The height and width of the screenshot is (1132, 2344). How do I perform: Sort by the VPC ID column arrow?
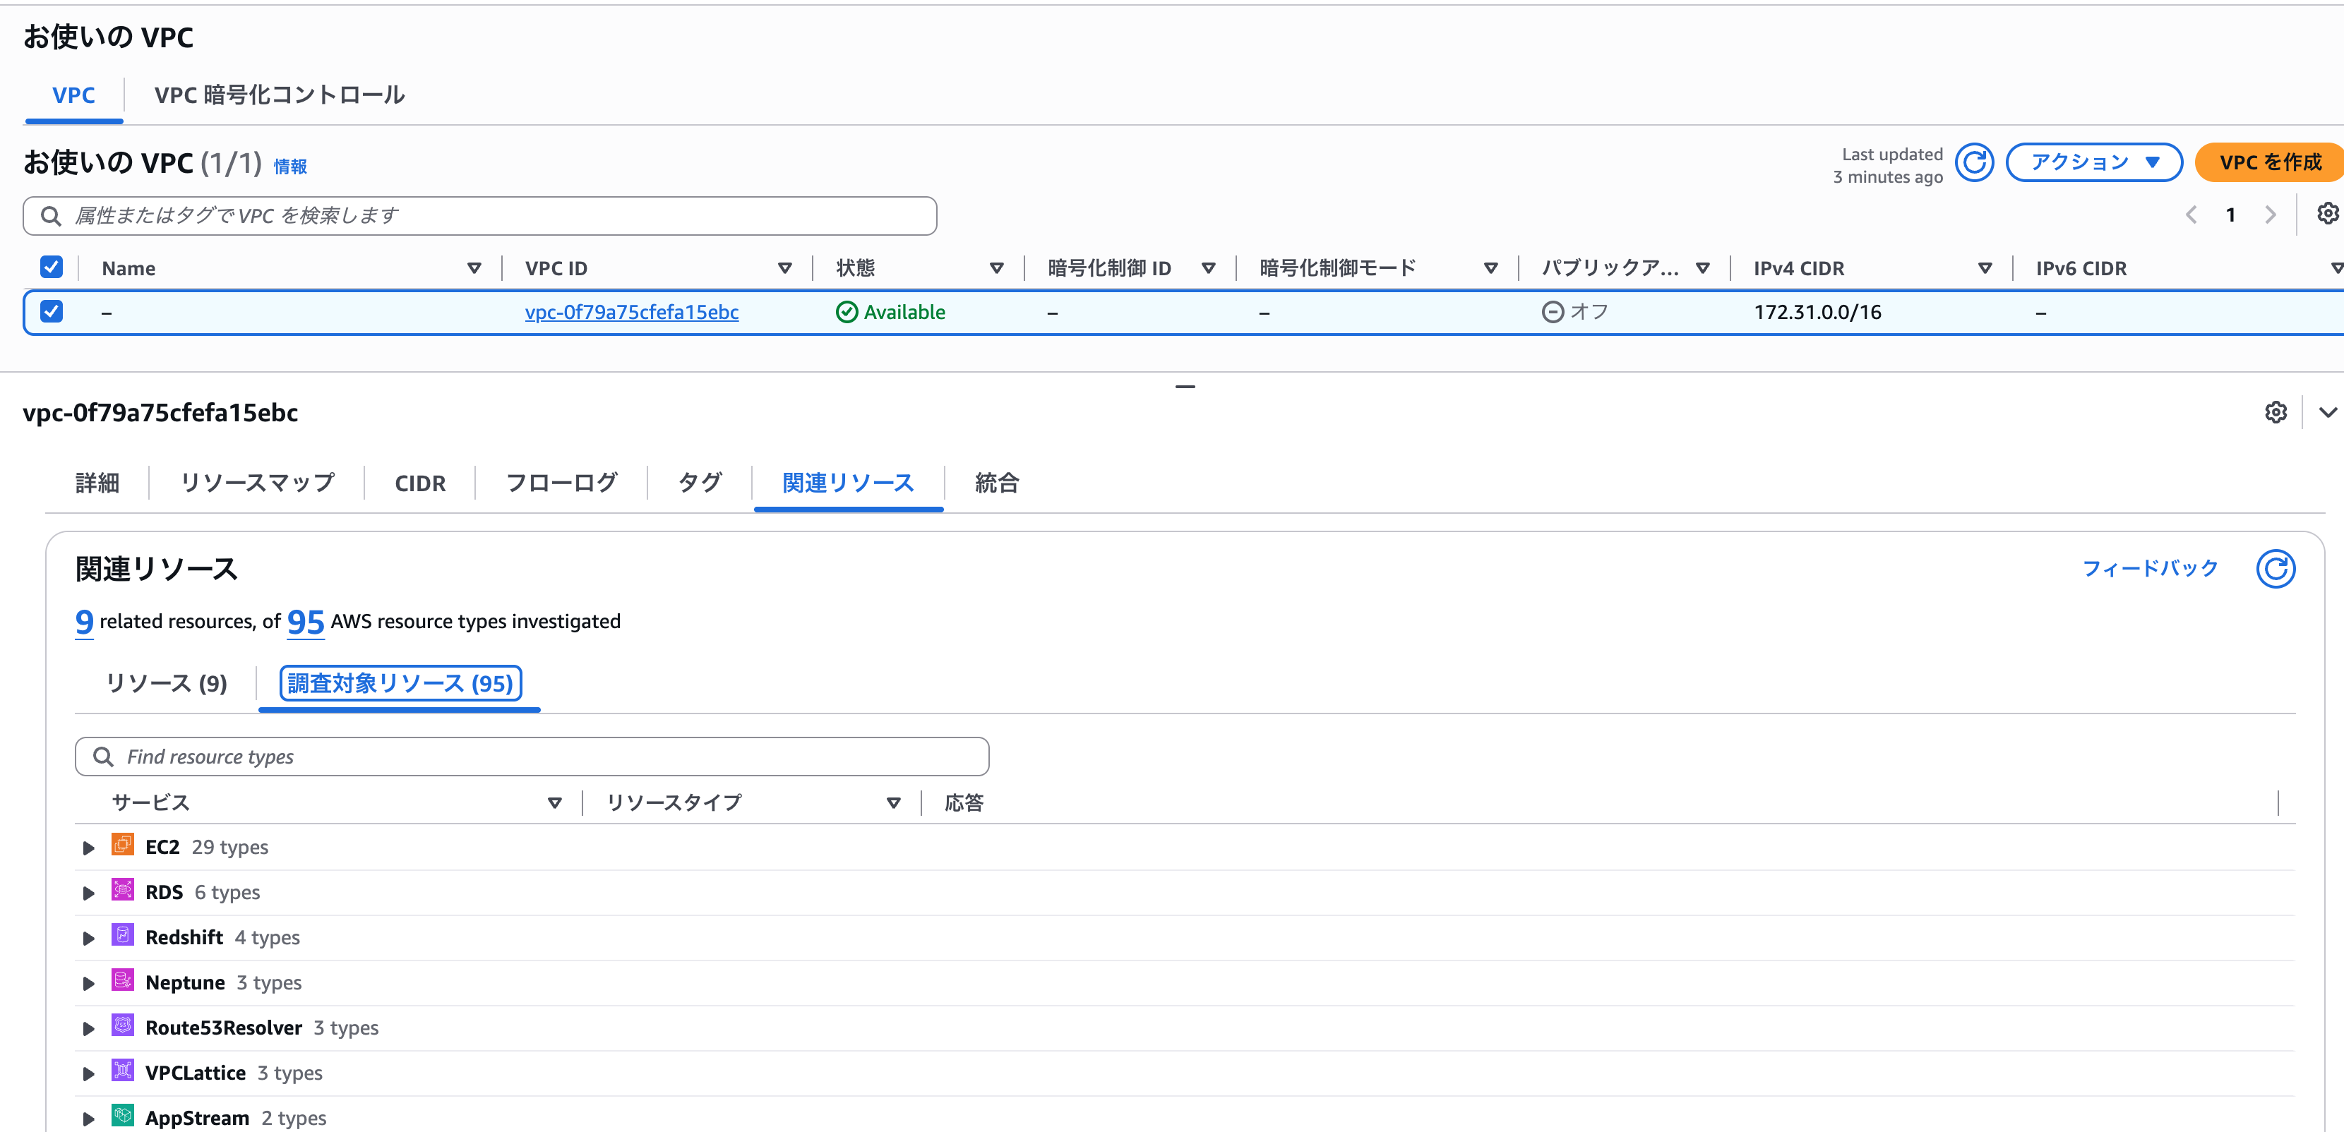pyautogui.click(x=784, y=268)
